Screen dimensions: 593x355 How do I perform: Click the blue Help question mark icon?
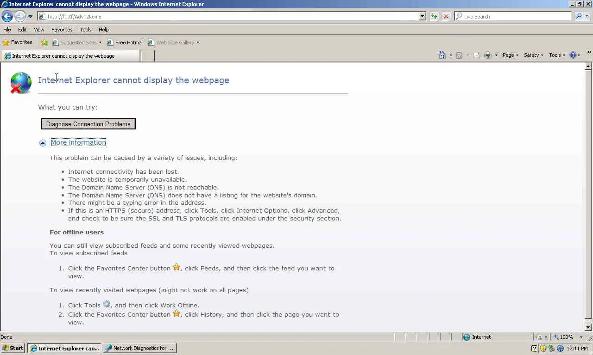tap(573, 55)
